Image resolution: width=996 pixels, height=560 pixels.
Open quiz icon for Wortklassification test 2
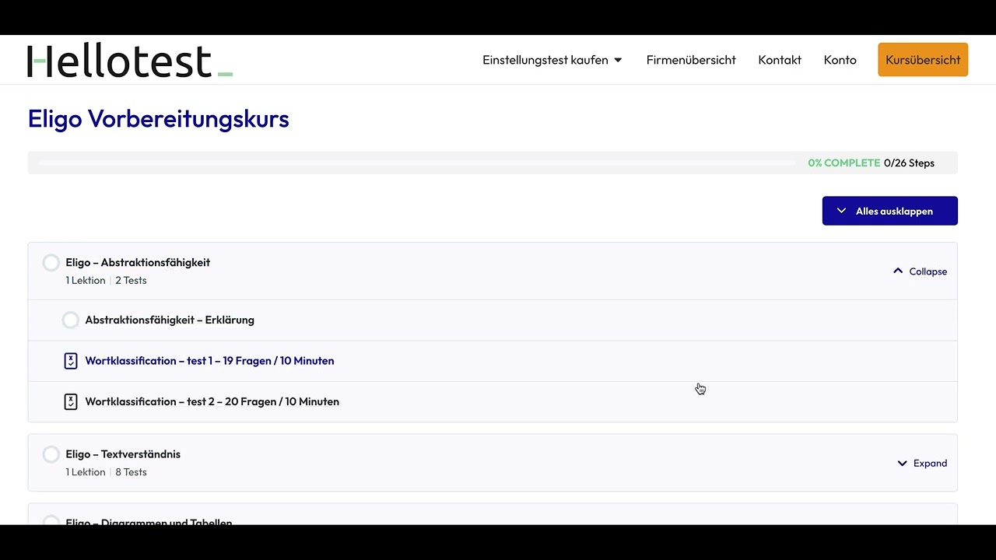tap(71, 401)
